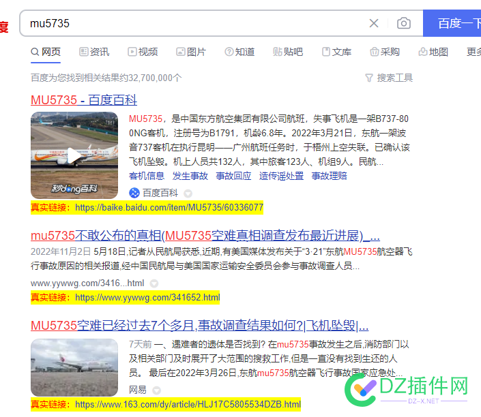Screen dimensions: 481x417
Task: Switch to the 视频 tab
Action: pyautogui.click(x=143, y=52)
